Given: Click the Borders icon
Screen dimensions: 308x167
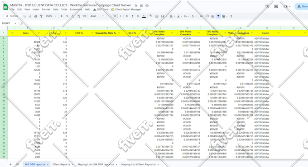Looking at the screenshot, I should pyautogui.click(x=157, y=16).
